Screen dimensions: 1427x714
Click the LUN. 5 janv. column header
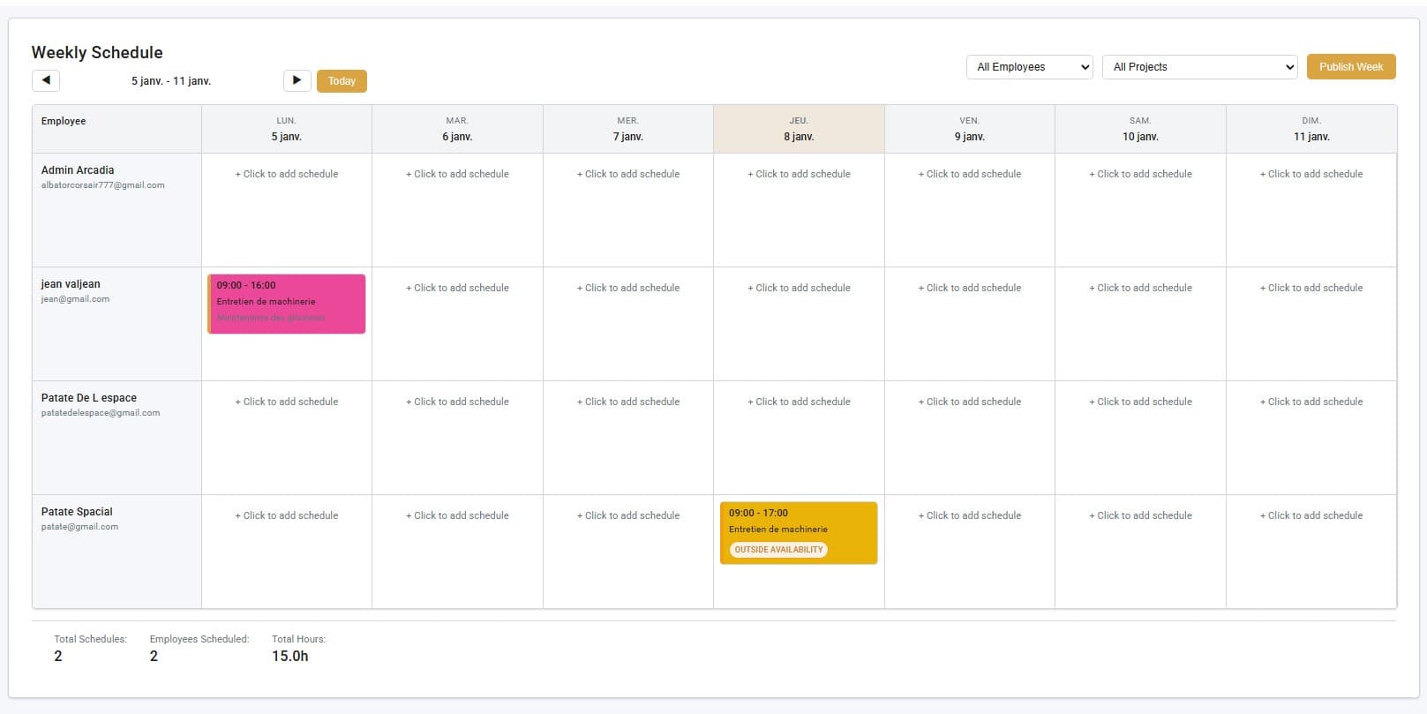coord(287,129)
